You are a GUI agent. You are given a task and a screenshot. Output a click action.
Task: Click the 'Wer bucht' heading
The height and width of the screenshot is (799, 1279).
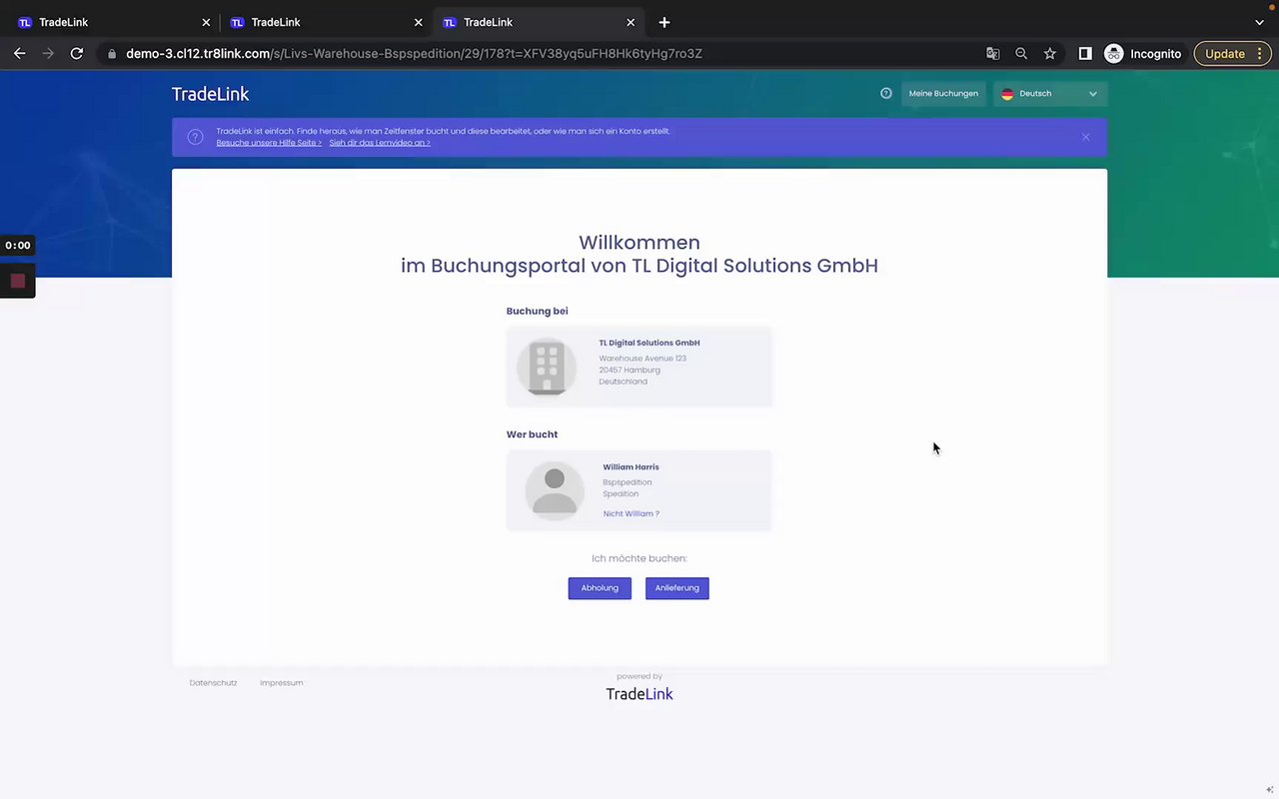tap(532, 434)
